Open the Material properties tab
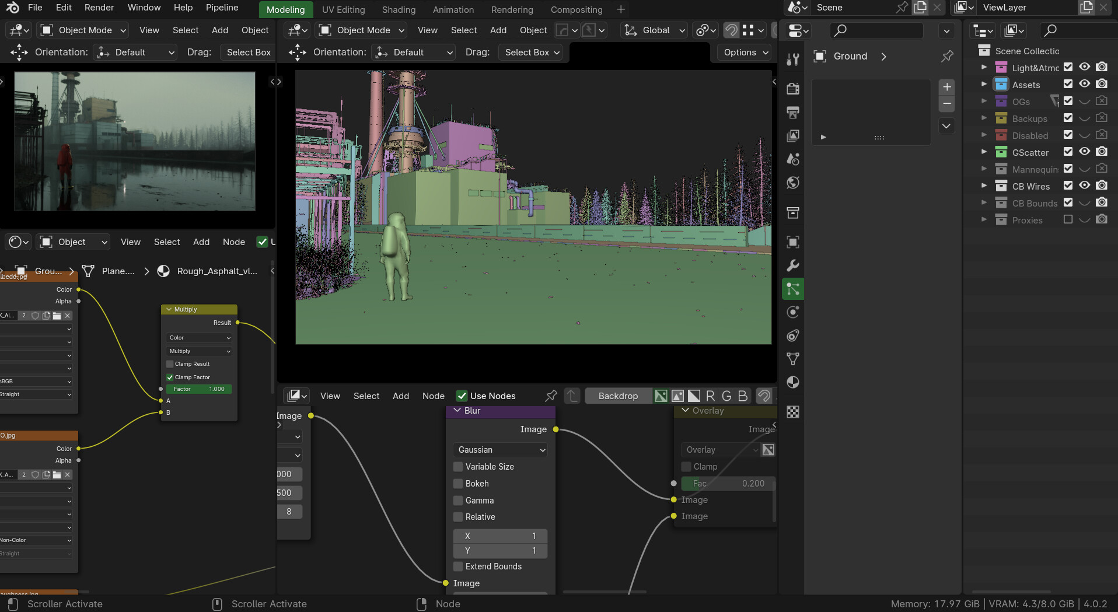This screenshot has height=612, width=1118. (x=793, y=383)
